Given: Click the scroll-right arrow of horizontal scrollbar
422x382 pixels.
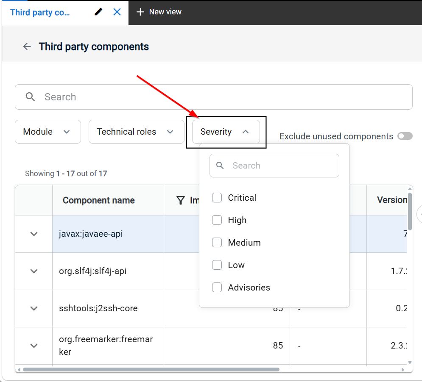Looking at the screenshot, I should pos(403,370).
